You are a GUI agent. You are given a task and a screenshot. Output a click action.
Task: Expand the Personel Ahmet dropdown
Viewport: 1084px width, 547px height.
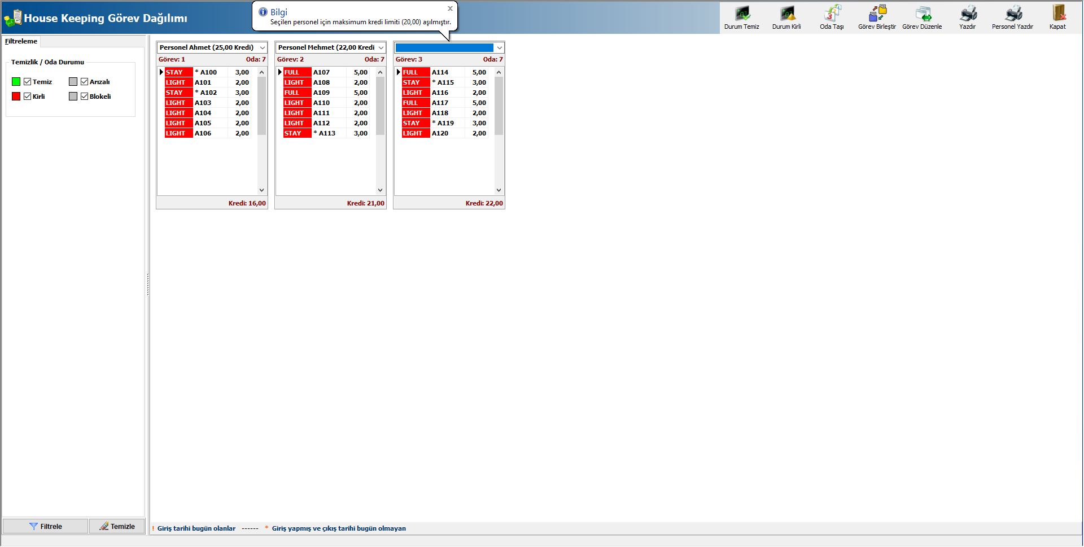coord(263,48)
